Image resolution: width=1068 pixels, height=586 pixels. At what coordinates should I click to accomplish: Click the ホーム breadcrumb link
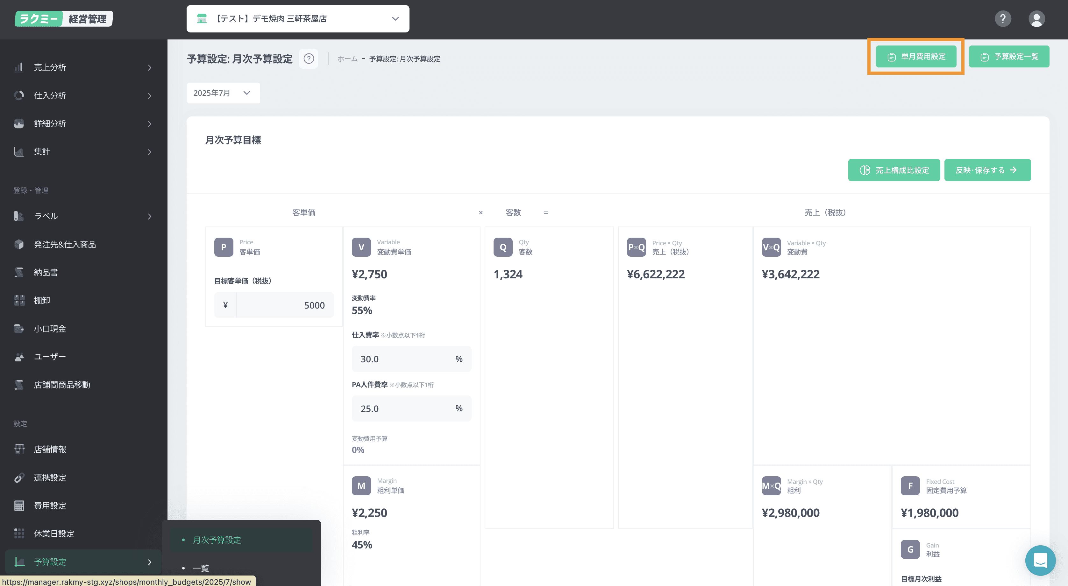(x=347, y=59)
